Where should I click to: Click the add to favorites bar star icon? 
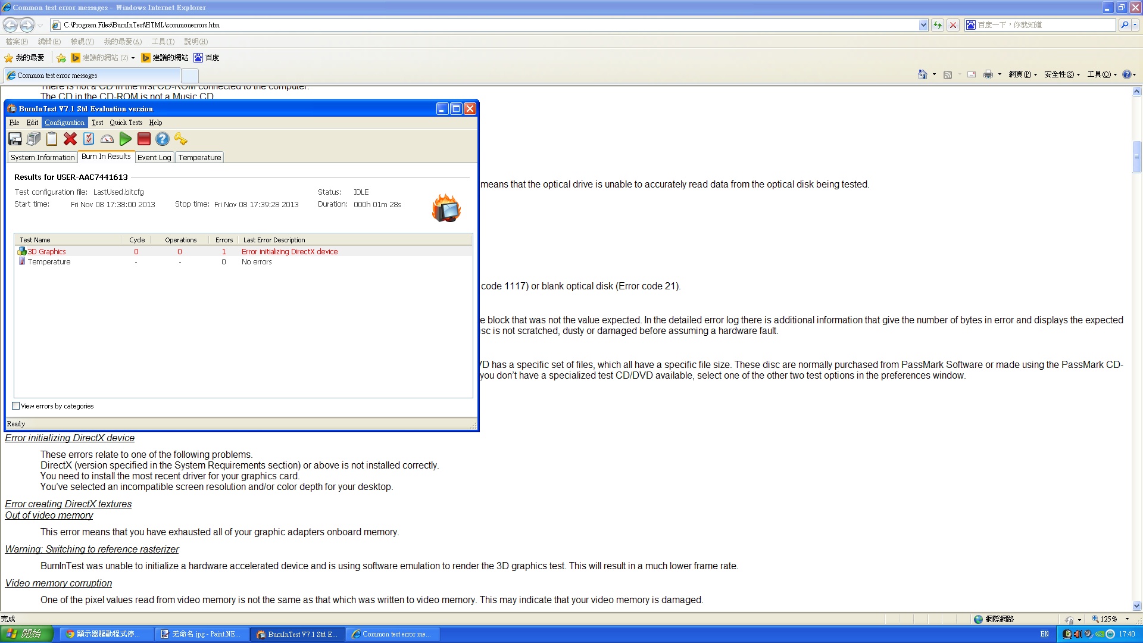(61, 58)
